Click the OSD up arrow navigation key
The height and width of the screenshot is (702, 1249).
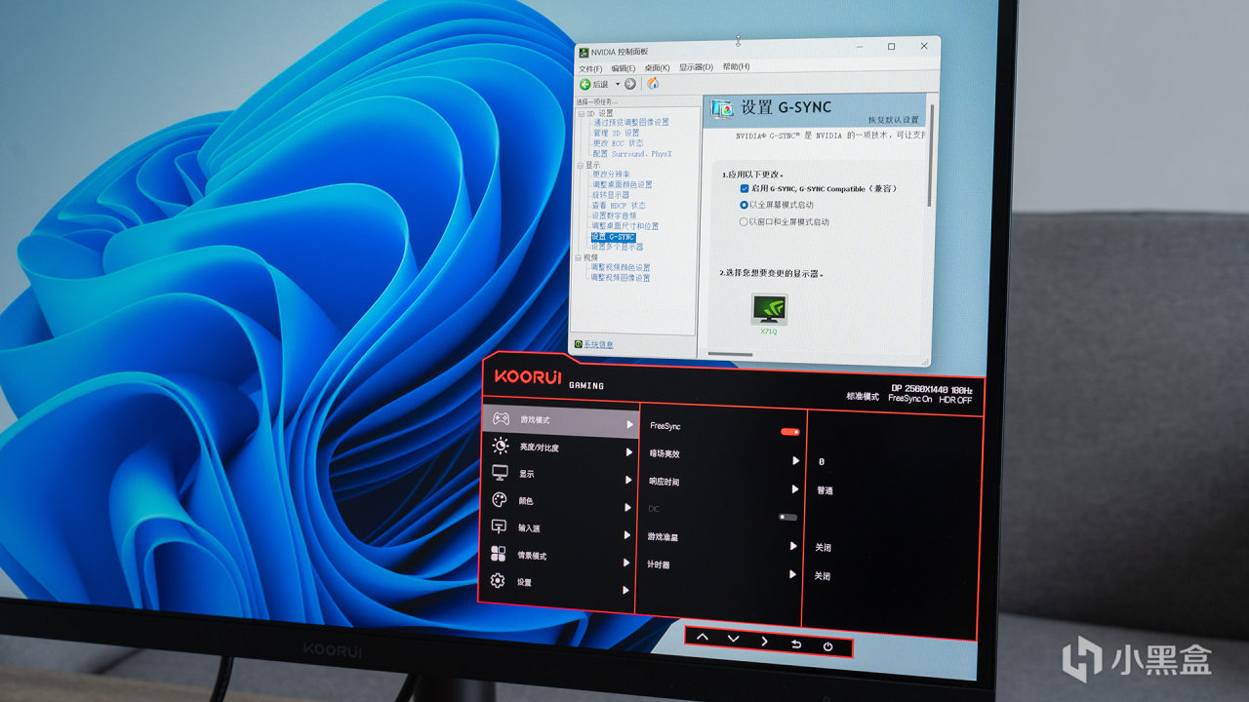click(702, 638)
